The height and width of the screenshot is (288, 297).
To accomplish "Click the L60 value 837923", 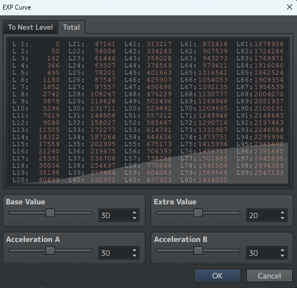I will [159, 180].
